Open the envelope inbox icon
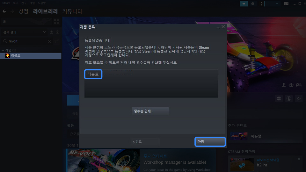306x172 pixels. tap(253, 4)
